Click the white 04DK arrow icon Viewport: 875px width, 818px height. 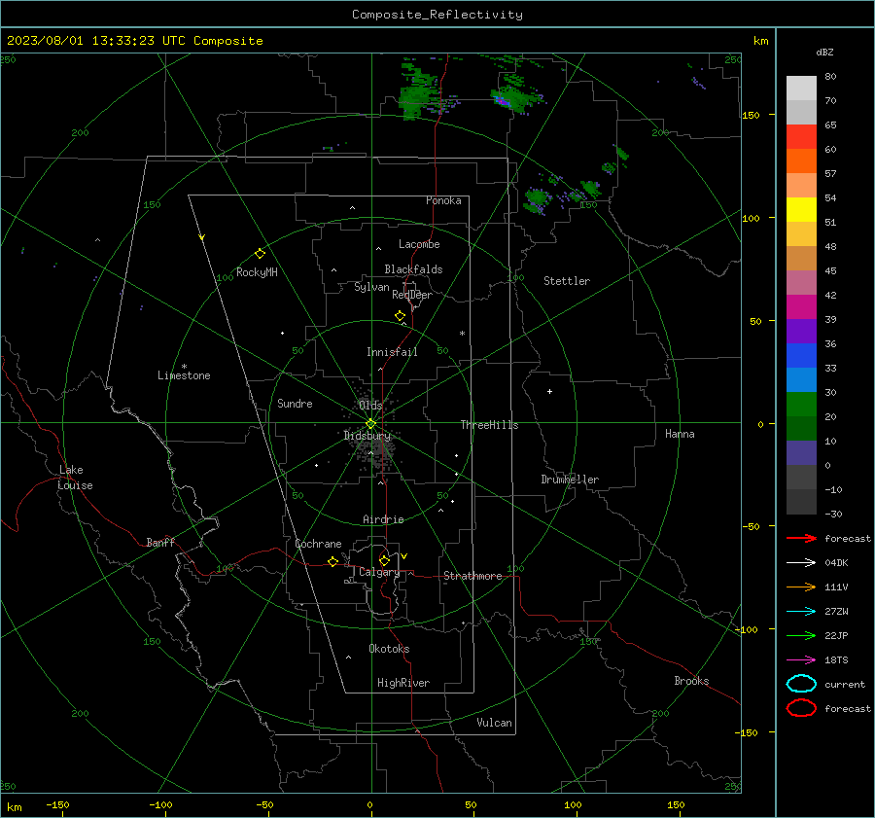coord(801,563)
